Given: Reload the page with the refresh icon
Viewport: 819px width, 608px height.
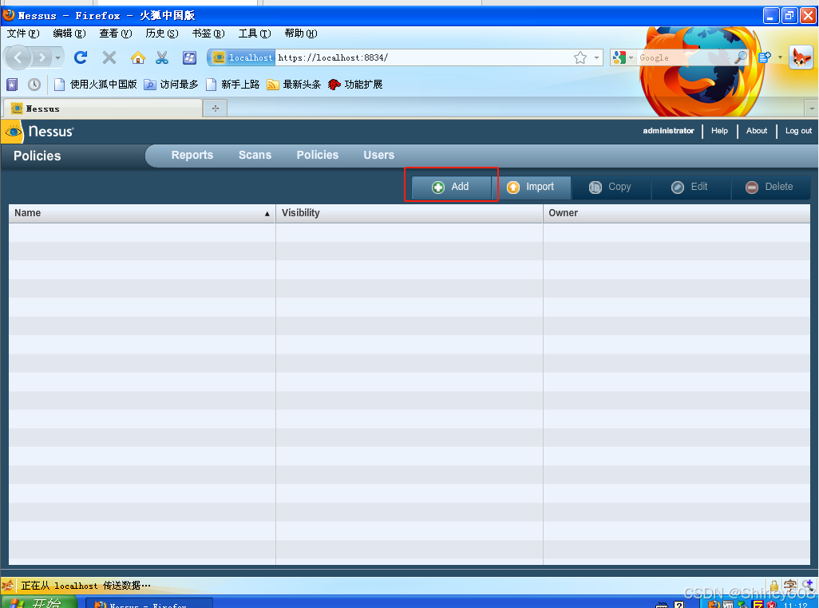Looking at the screenshot, I should tap(81, 57).
